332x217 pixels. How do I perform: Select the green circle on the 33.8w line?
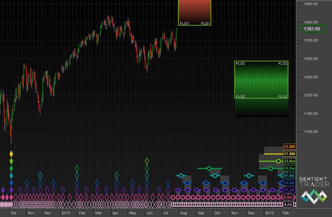tap(278, 161)
